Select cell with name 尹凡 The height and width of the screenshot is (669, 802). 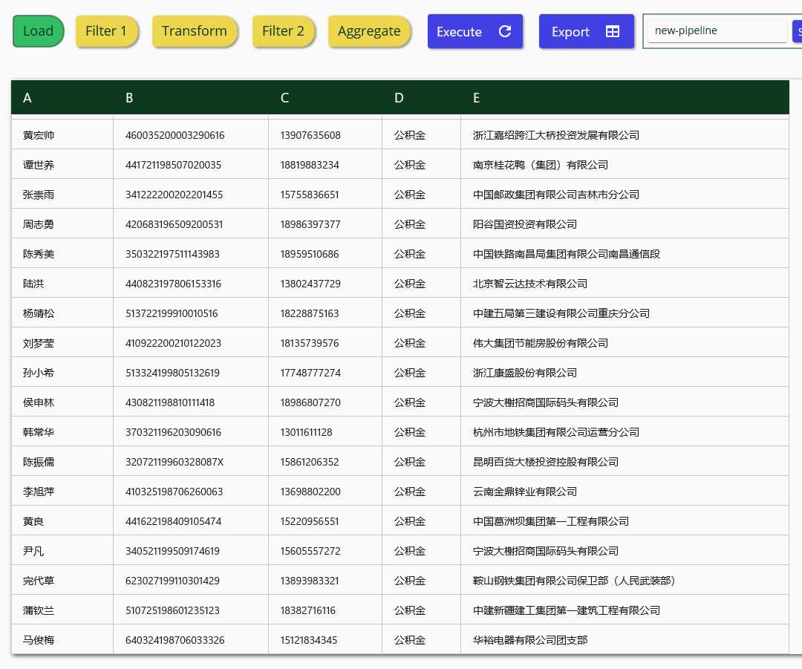pyautogui.click(x=62, y=550)
